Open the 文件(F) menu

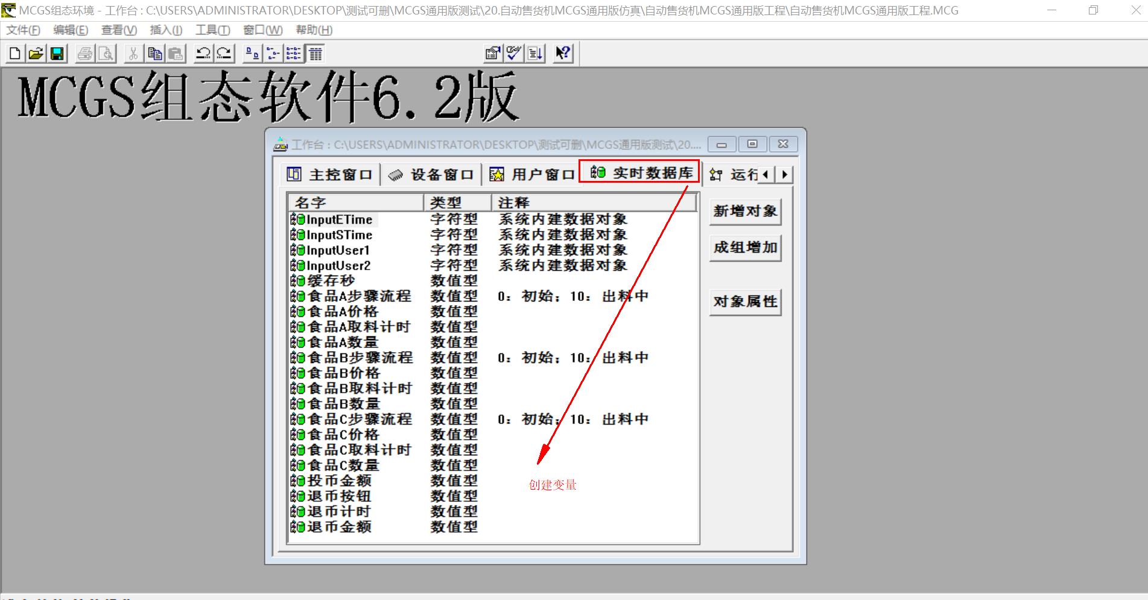pyautogui.click(x=23, y=30)
